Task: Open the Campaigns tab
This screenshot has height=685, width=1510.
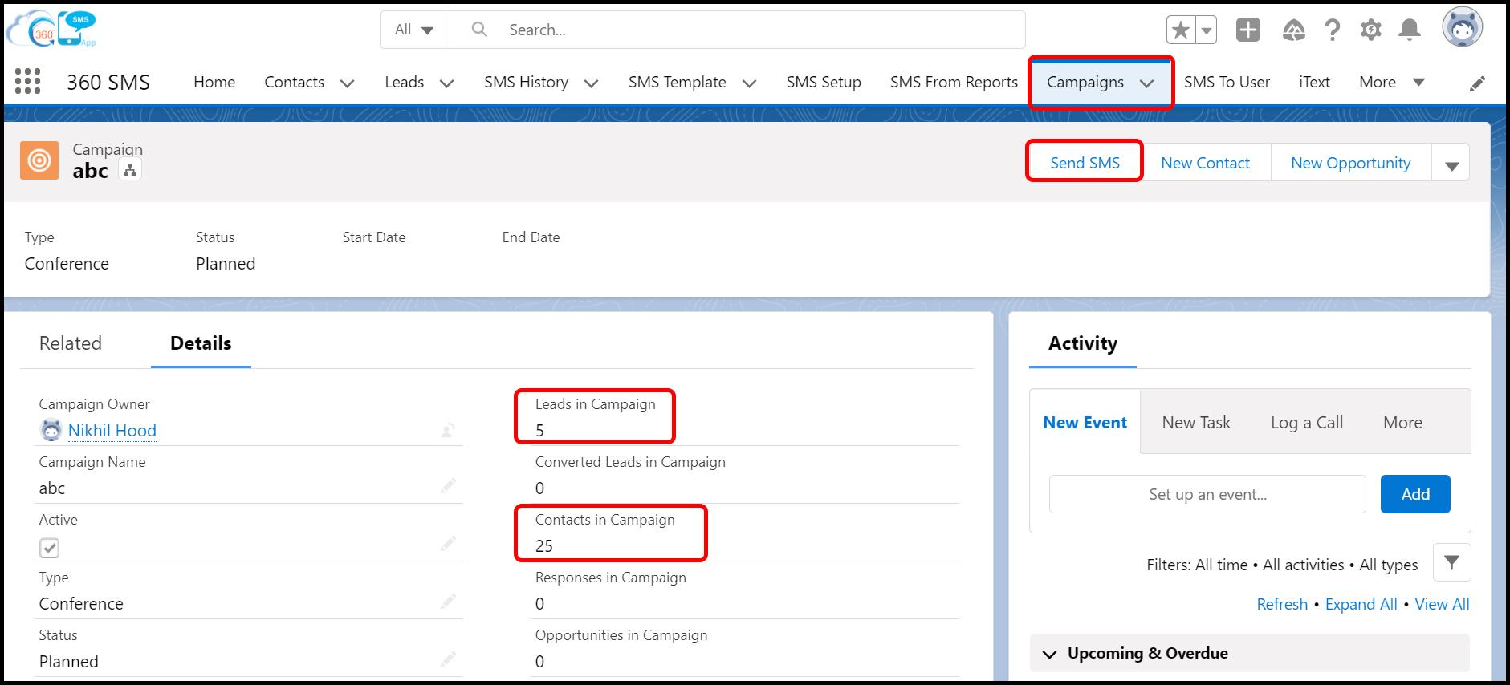Action: [1085, 82]
